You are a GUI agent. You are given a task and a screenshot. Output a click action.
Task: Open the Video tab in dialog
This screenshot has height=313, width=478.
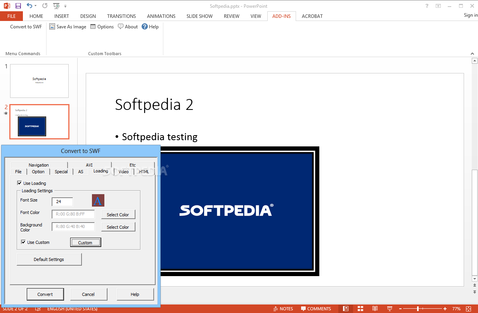pos(123,172)
